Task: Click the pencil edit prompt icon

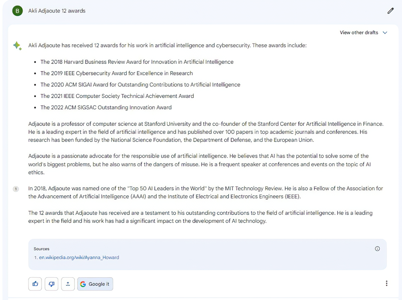Action: coord(390,11)
